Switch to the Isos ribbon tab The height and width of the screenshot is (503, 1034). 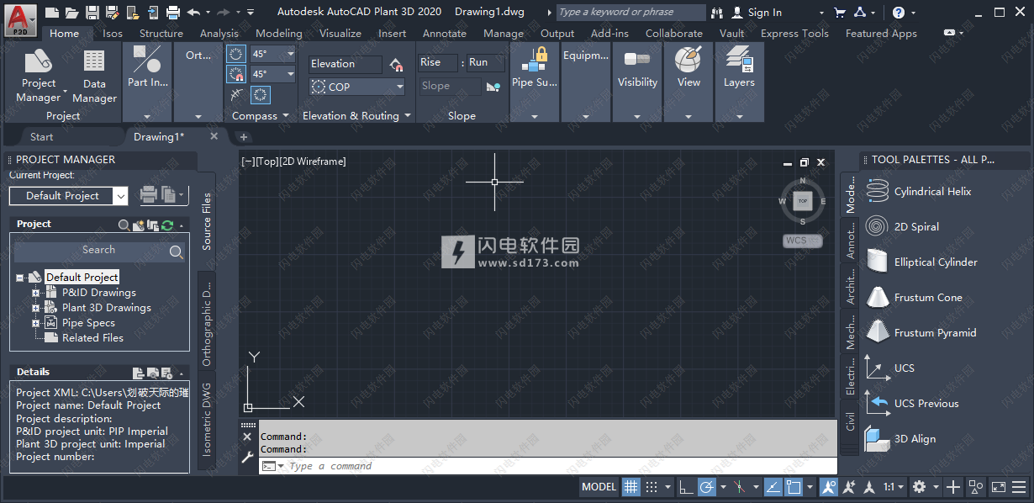[x=112, y=34]
